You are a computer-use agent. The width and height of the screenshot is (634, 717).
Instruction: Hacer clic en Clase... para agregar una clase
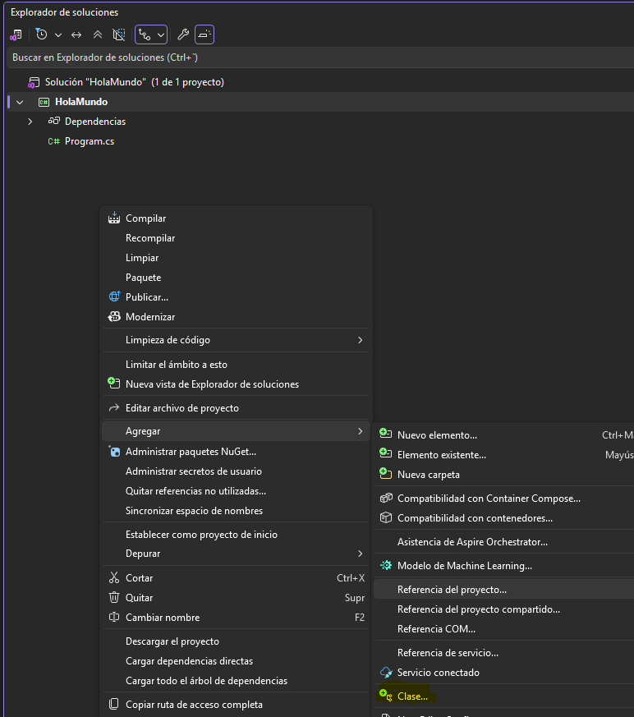[411, 695]
